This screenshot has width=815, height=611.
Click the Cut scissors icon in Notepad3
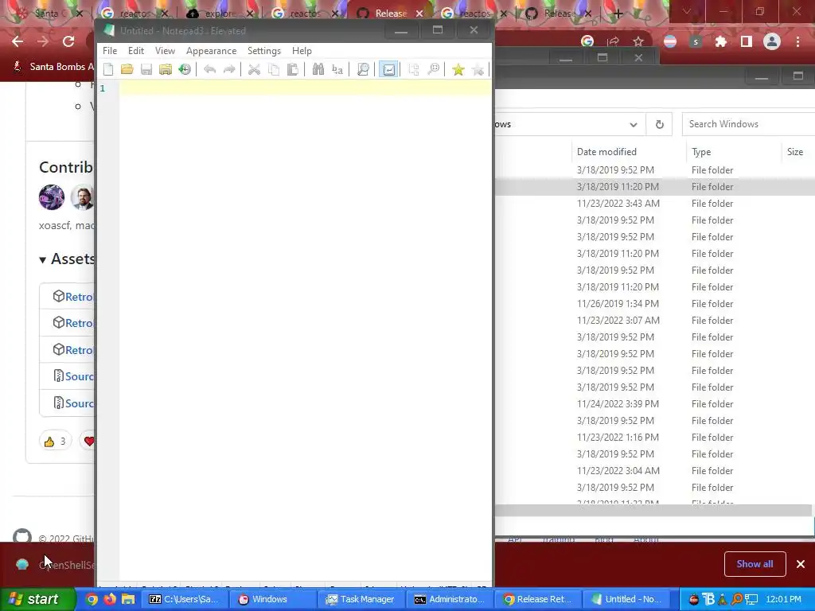coord(254,69)
